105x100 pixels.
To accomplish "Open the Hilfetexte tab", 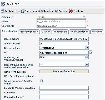I will (x=97, y=32).
